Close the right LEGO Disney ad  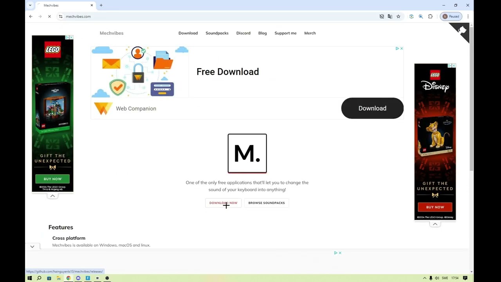(454, 66)
